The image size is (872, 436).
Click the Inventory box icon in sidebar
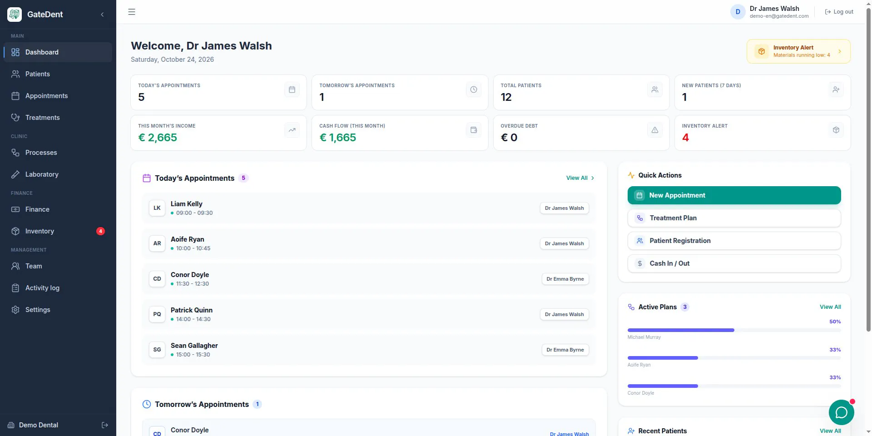tap(15, 231)
